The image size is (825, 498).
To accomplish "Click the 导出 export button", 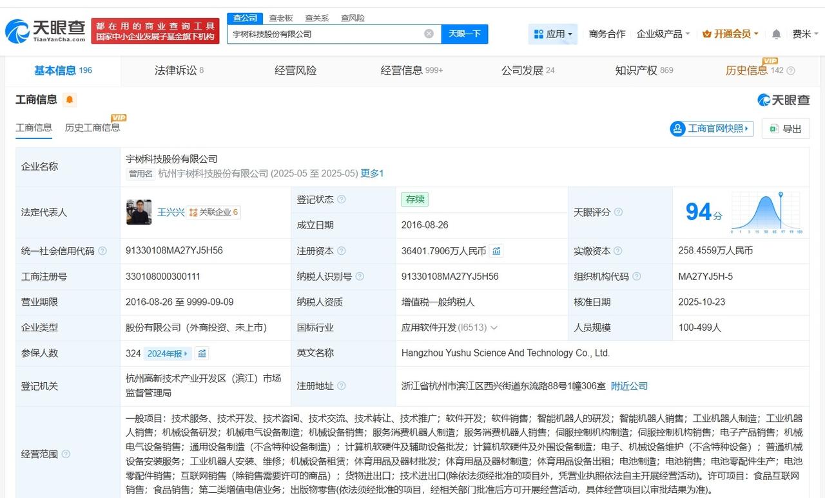I will click(x=785, y=129).
